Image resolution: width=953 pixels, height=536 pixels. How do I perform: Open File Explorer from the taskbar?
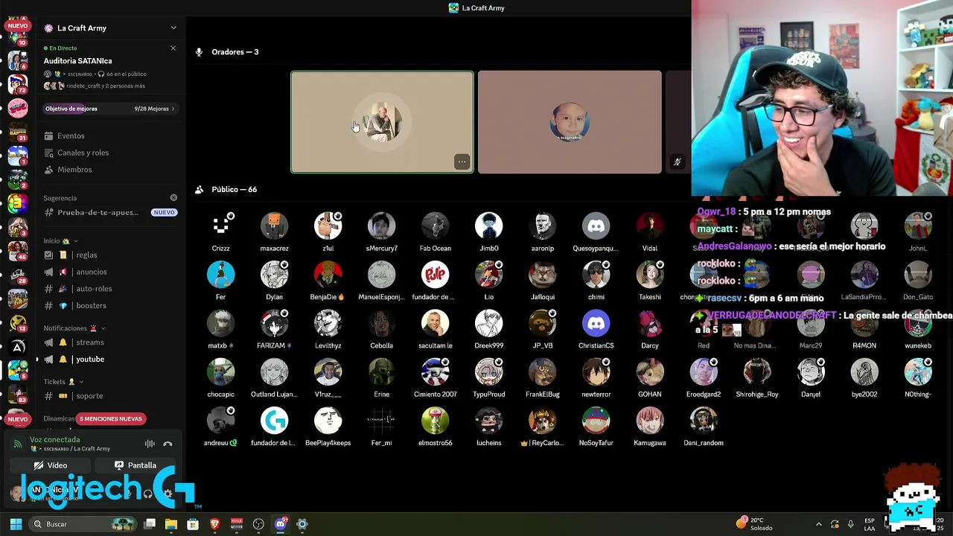(171, 524)
